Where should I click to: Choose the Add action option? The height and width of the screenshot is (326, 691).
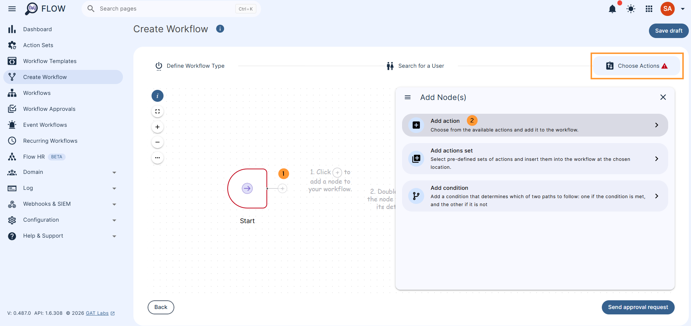(535, 125)
